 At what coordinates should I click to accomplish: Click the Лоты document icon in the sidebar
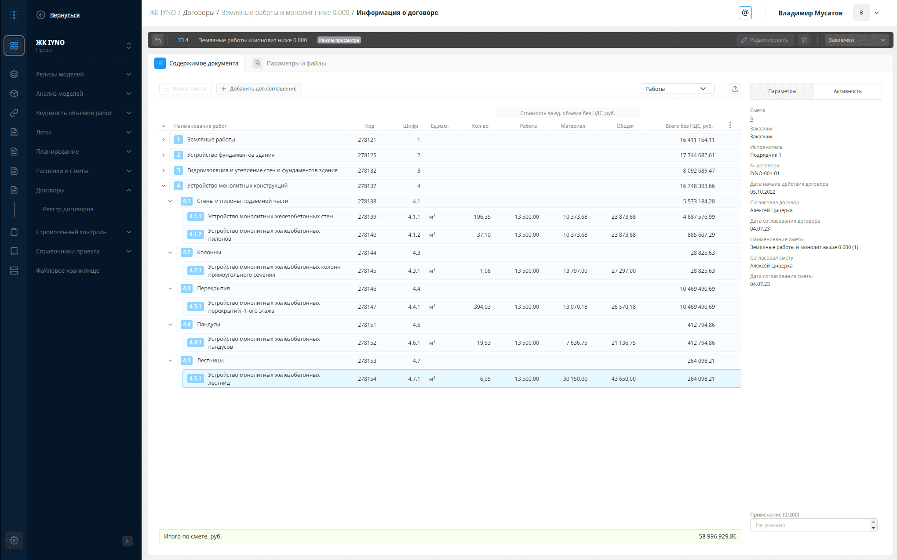pos(14,132)
